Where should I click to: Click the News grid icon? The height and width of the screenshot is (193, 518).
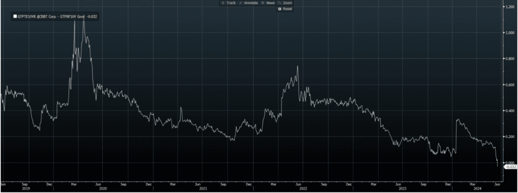pos(263,3)
